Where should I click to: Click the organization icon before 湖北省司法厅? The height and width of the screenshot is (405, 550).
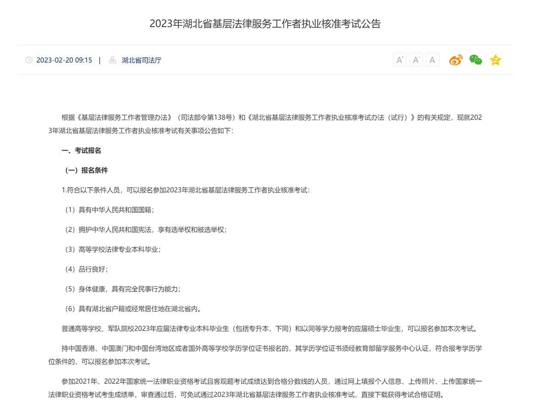[x=112, y=60]
